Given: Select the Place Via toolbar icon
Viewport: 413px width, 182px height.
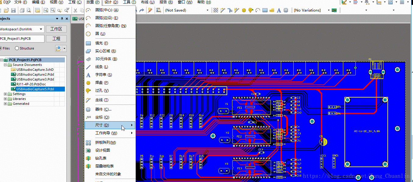Looking at the screenshot, I should [251, 10].
